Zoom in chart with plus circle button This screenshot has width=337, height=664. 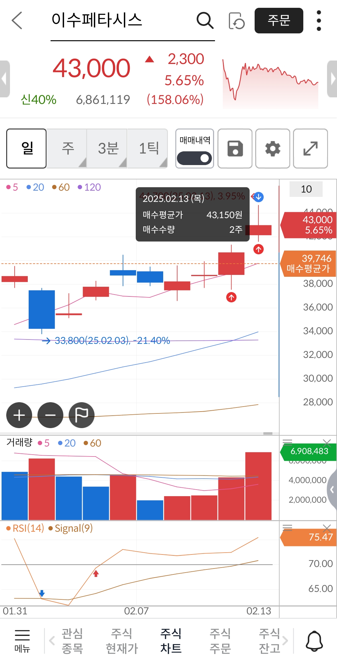[x=19, y=415]
